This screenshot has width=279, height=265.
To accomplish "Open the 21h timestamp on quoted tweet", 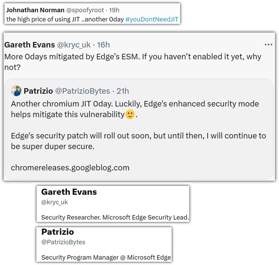I will pyautogui.click(x=123, y=91).
